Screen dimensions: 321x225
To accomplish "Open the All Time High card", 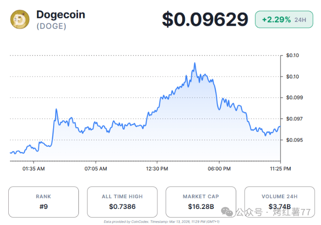I will click(122, 202).
